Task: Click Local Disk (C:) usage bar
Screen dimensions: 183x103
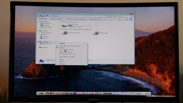Action: point(79,25)
